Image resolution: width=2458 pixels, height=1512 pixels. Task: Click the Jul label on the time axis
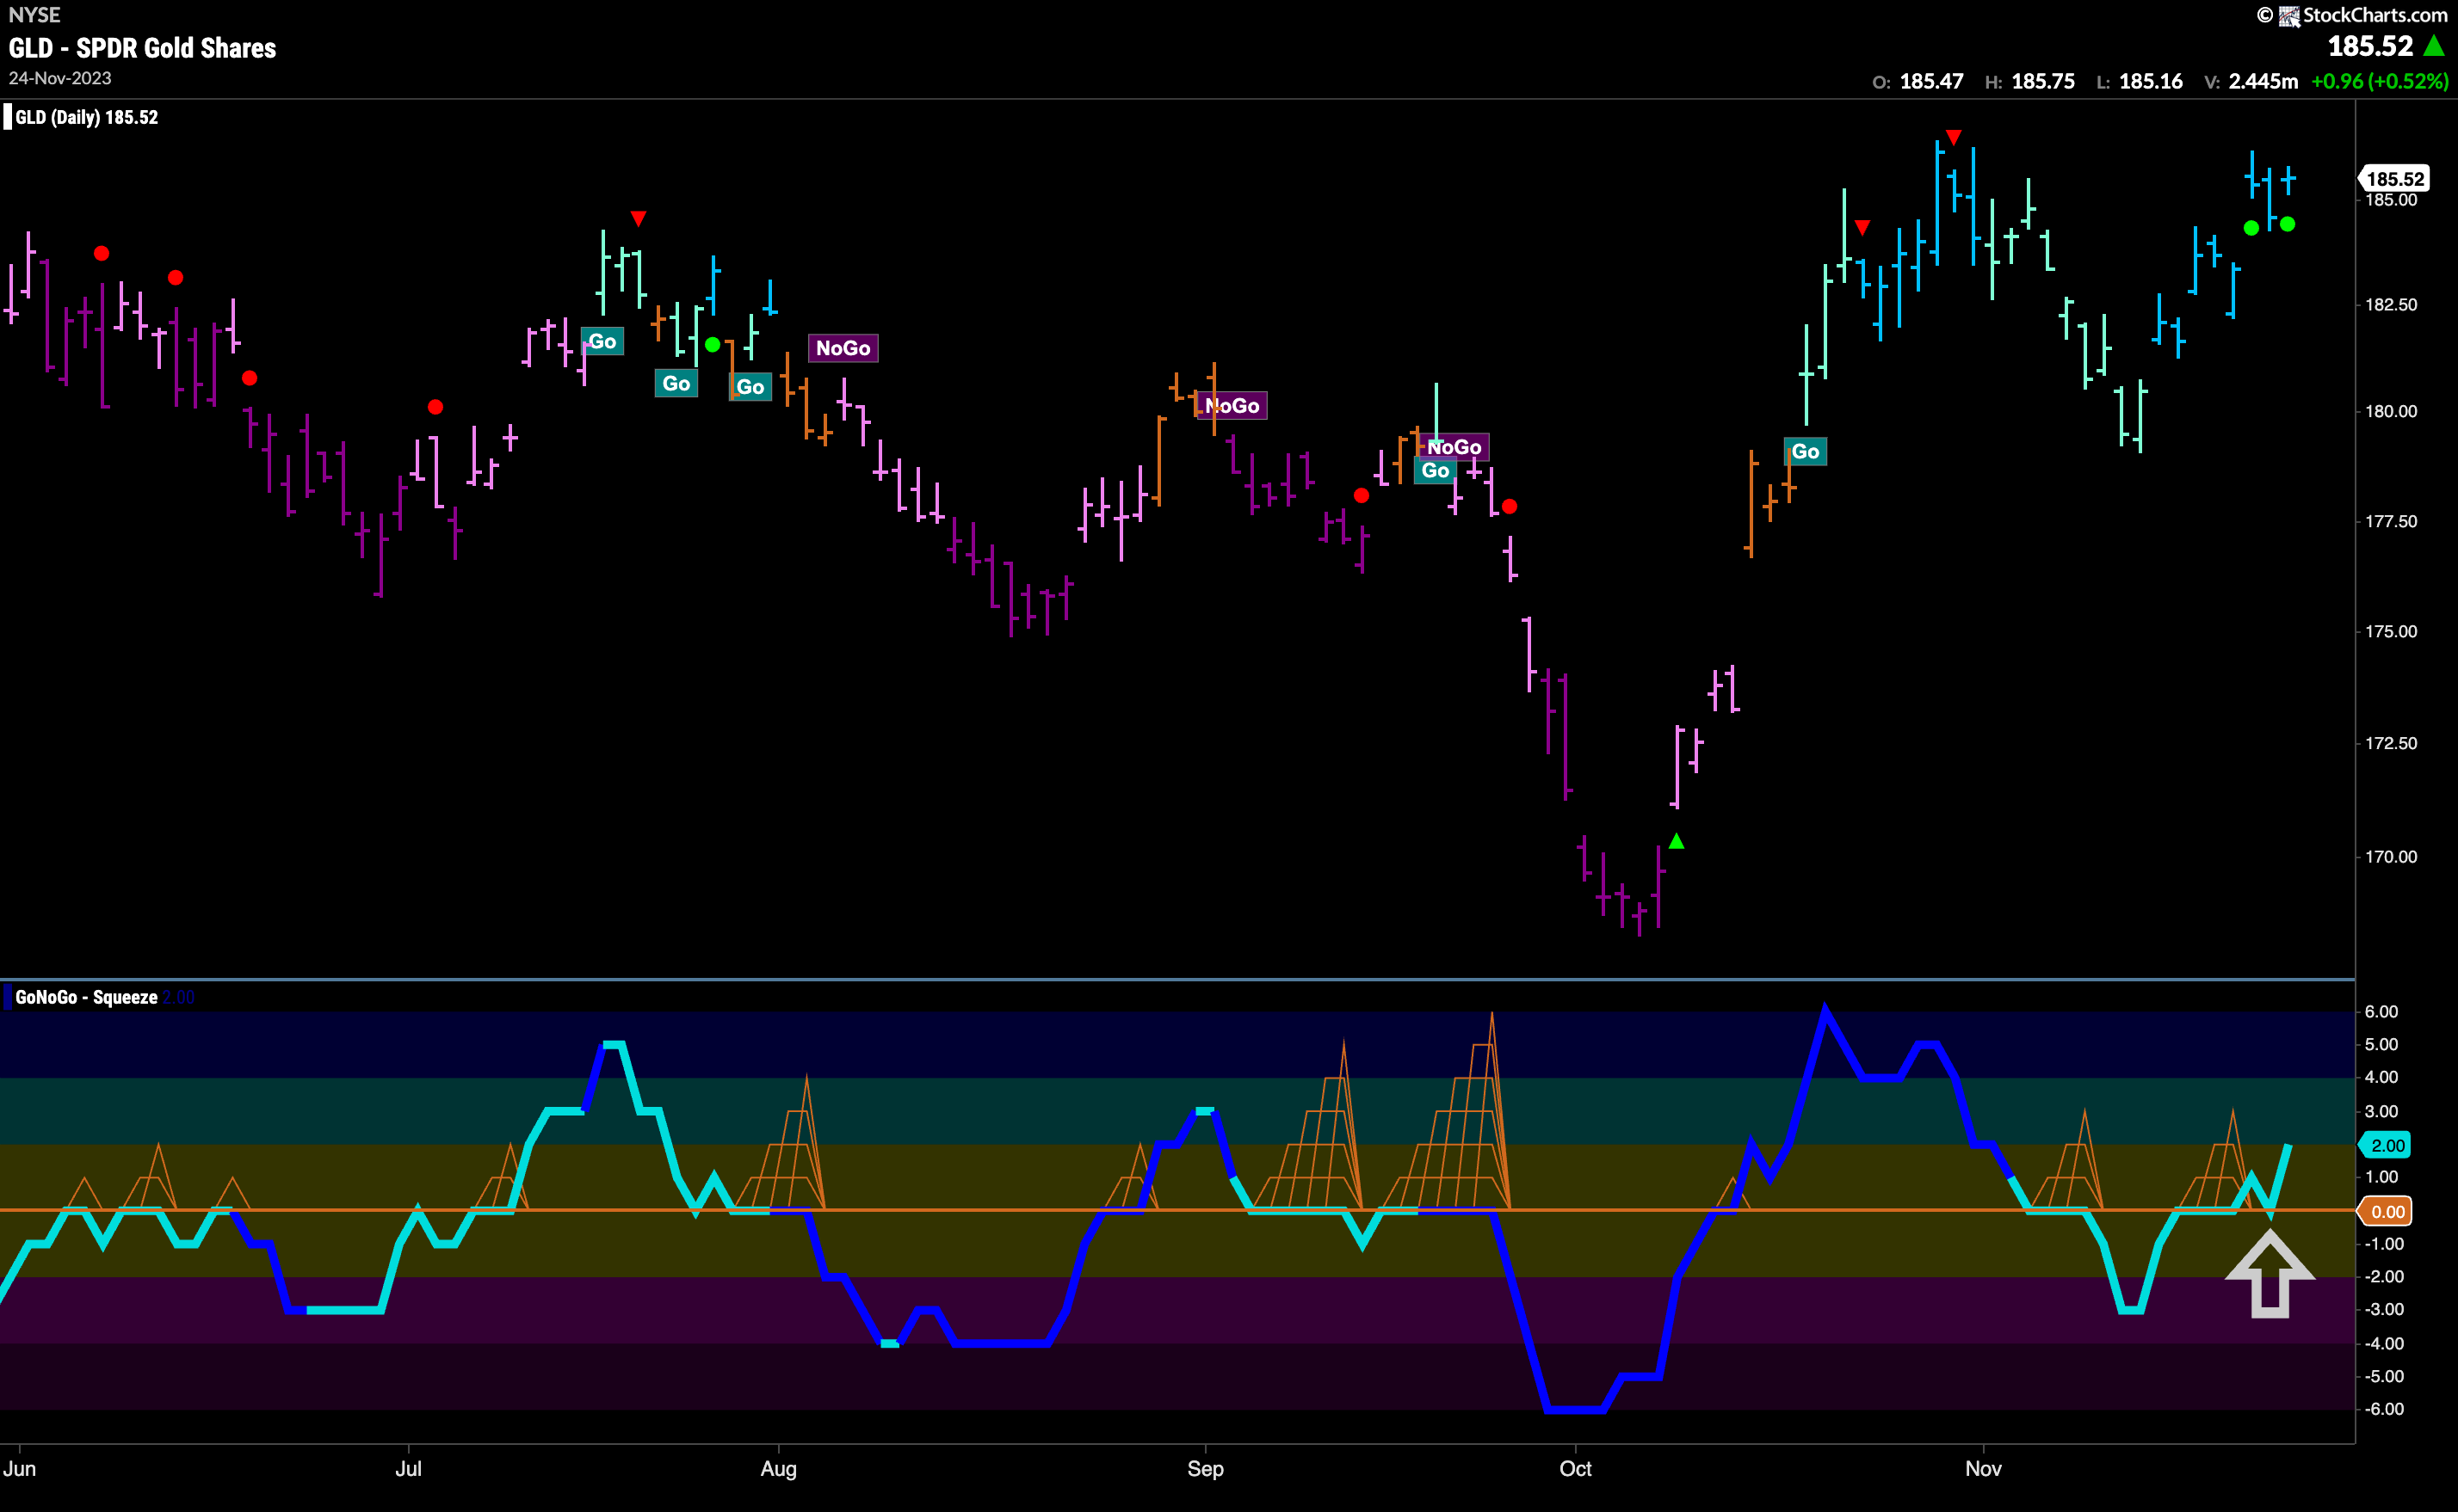click(x=408, y=1468)
